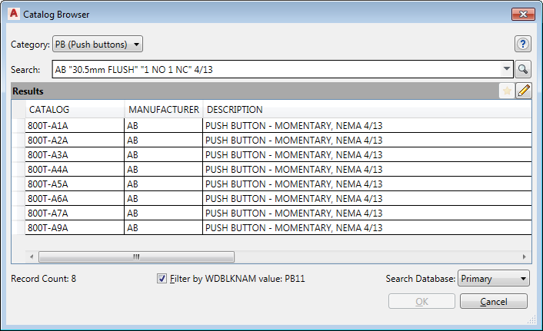Click the description cell in 800T-A4A row
The height and width of the screenshot is (331, 543).
pyautogui.click(x=367, y=170)
